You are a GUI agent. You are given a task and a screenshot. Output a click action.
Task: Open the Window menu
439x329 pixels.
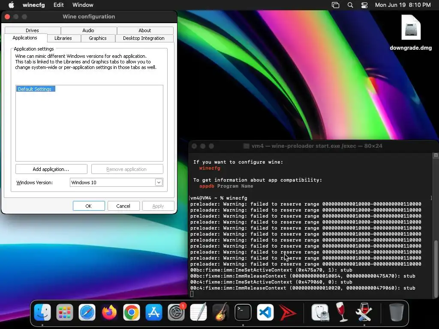click(x=83, y=5)
